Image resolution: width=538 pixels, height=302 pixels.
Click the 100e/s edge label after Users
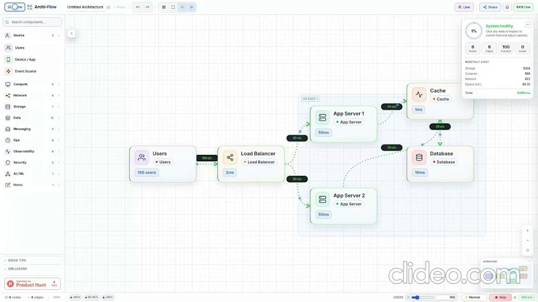coord(207,158)
